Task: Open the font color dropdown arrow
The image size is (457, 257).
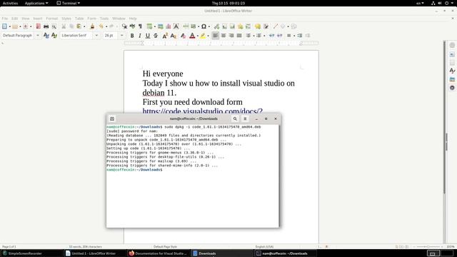Action: (x=198, y=36)
